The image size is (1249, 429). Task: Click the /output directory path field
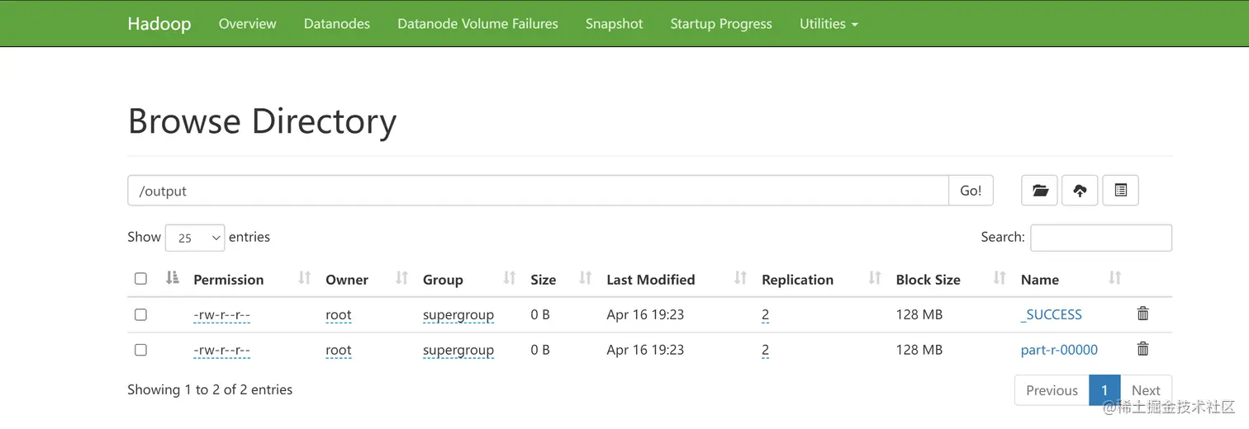[x=537, y=191]
